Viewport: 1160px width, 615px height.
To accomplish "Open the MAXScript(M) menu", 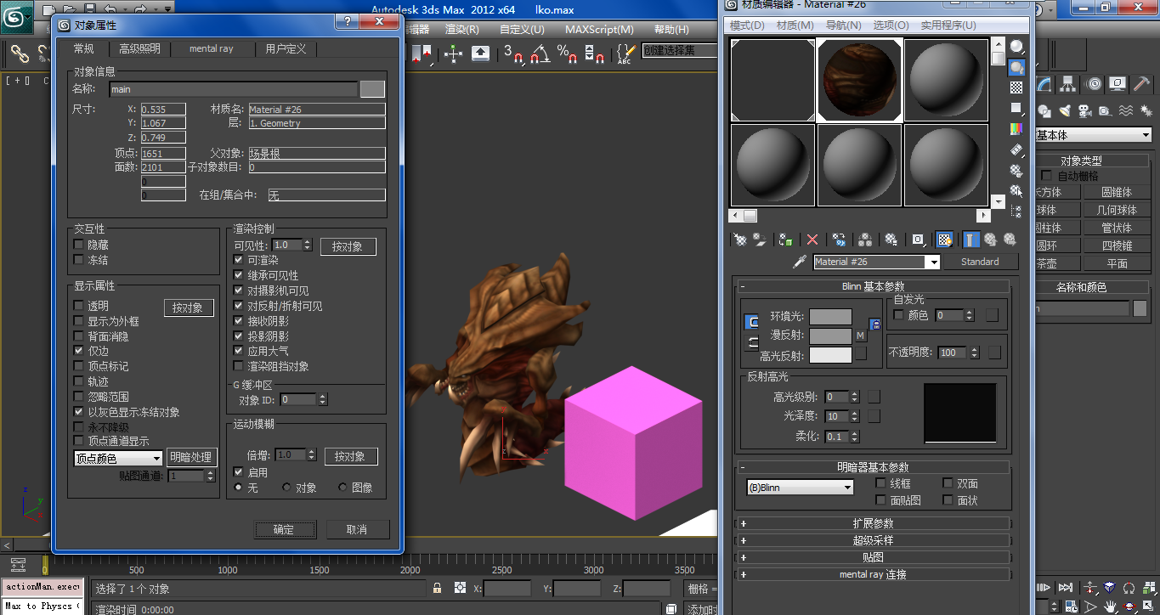I will [x=599, y=29].
